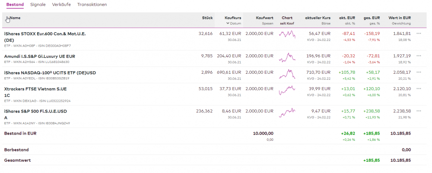Open options menu for iShares STOXX Eur.600 row
432x173 pixels.
coord(418,33)
